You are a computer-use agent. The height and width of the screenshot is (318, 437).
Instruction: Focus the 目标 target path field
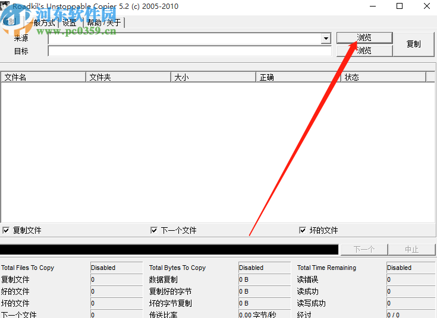coord(190,51)
